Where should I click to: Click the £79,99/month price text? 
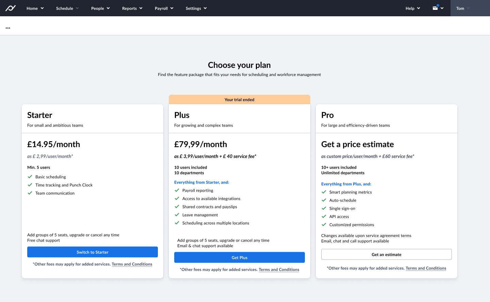point(201,144)
